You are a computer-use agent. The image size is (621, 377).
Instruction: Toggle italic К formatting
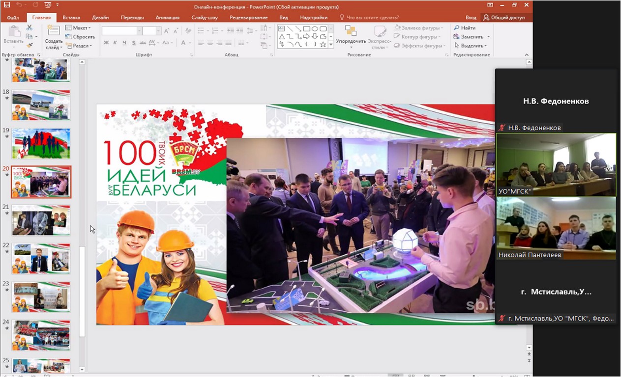[x=116, y=43]
